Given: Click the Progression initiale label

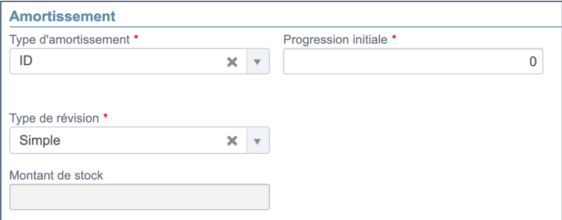Looking at the screenshot, I should [x=336, y=40].
